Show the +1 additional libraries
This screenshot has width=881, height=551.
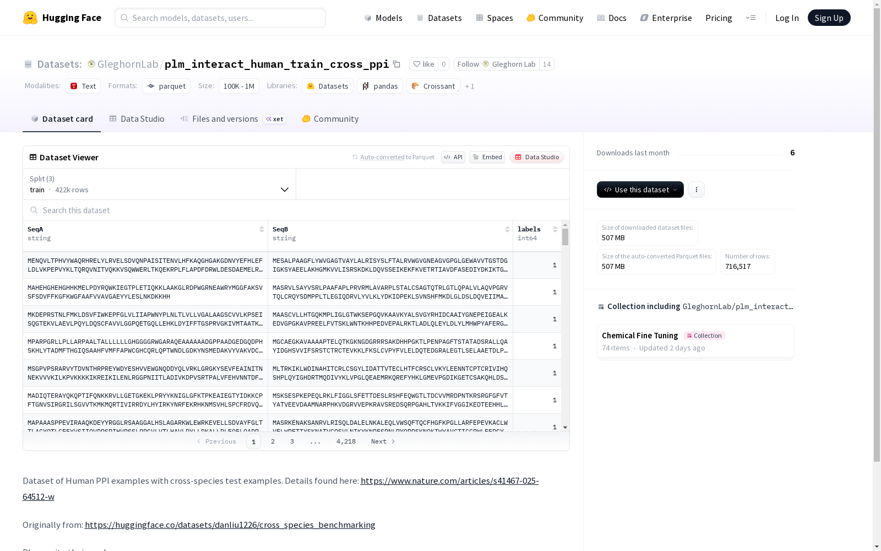click(x=470, y=87)
